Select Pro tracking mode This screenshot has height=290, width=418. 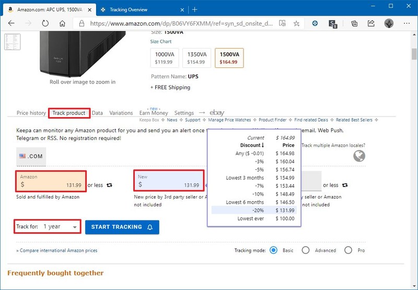pos(348,250)
